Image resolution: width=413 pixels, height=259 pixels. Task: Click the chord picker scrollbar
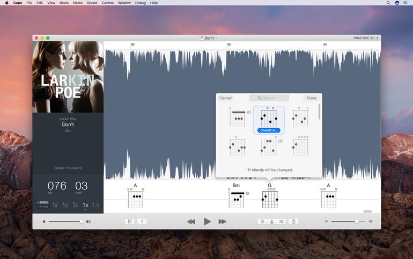click(x=320, y=112)
